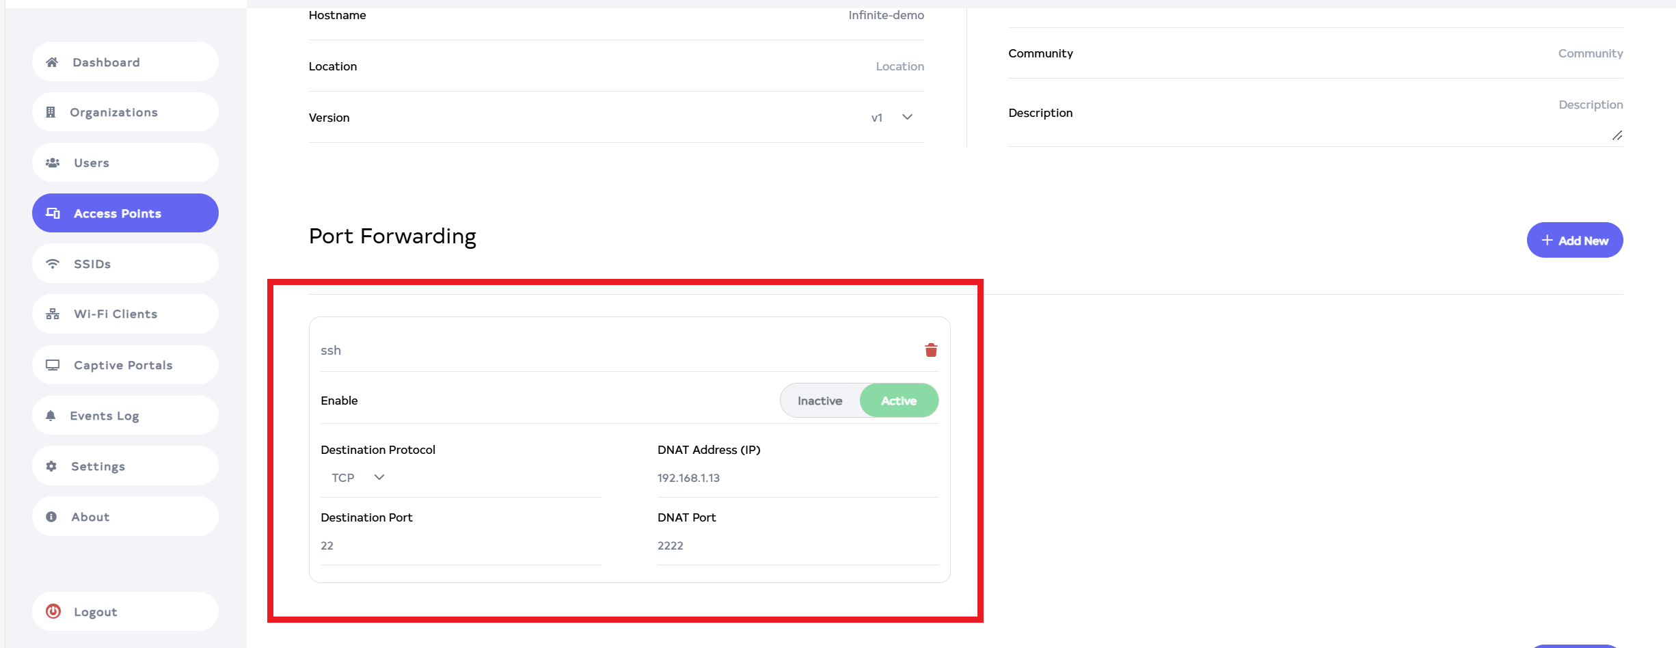Select the Access Points menu button
1676x648 pixels.
click(125, 213)
